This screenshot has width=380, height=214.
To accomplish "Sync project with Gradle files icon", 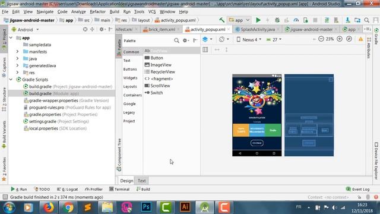I will (327, 20).
